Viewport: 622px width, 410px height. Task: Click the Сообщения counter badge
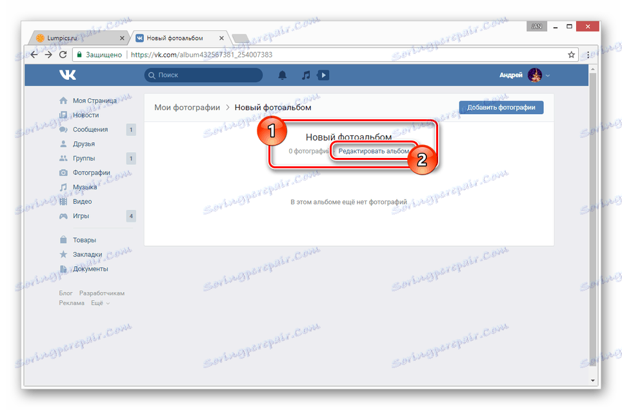click(131, 130)
